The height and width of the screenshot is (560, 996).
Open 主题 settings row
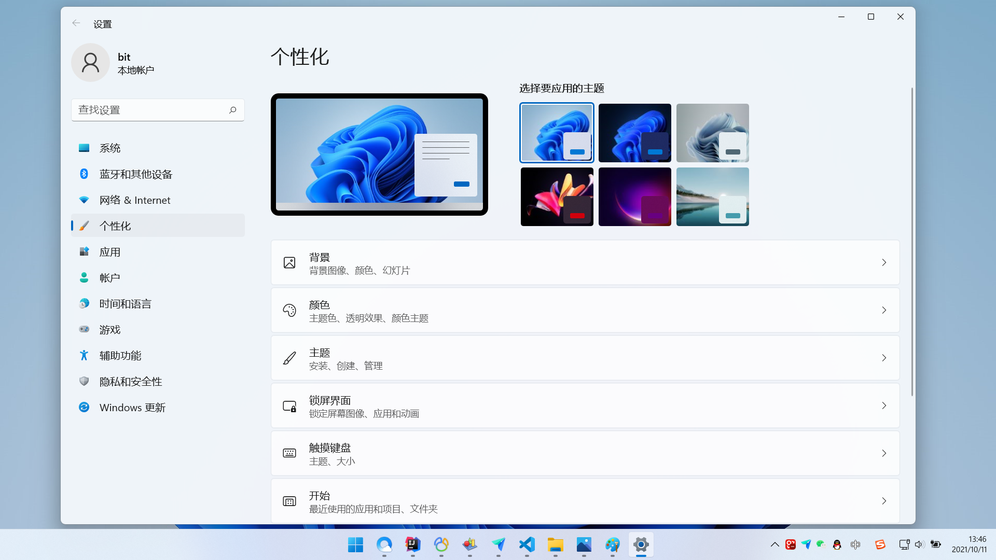(x=585, y=358)
